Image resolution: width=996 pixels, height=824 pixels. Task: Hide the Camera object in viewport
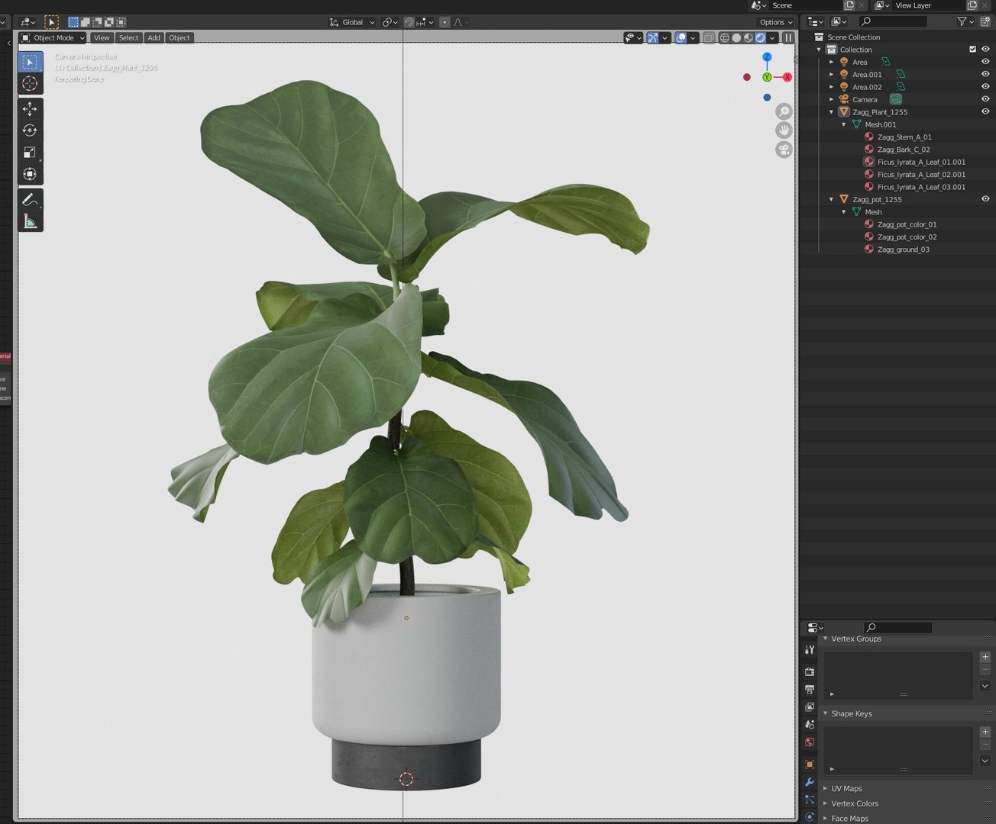pos(985,99)
